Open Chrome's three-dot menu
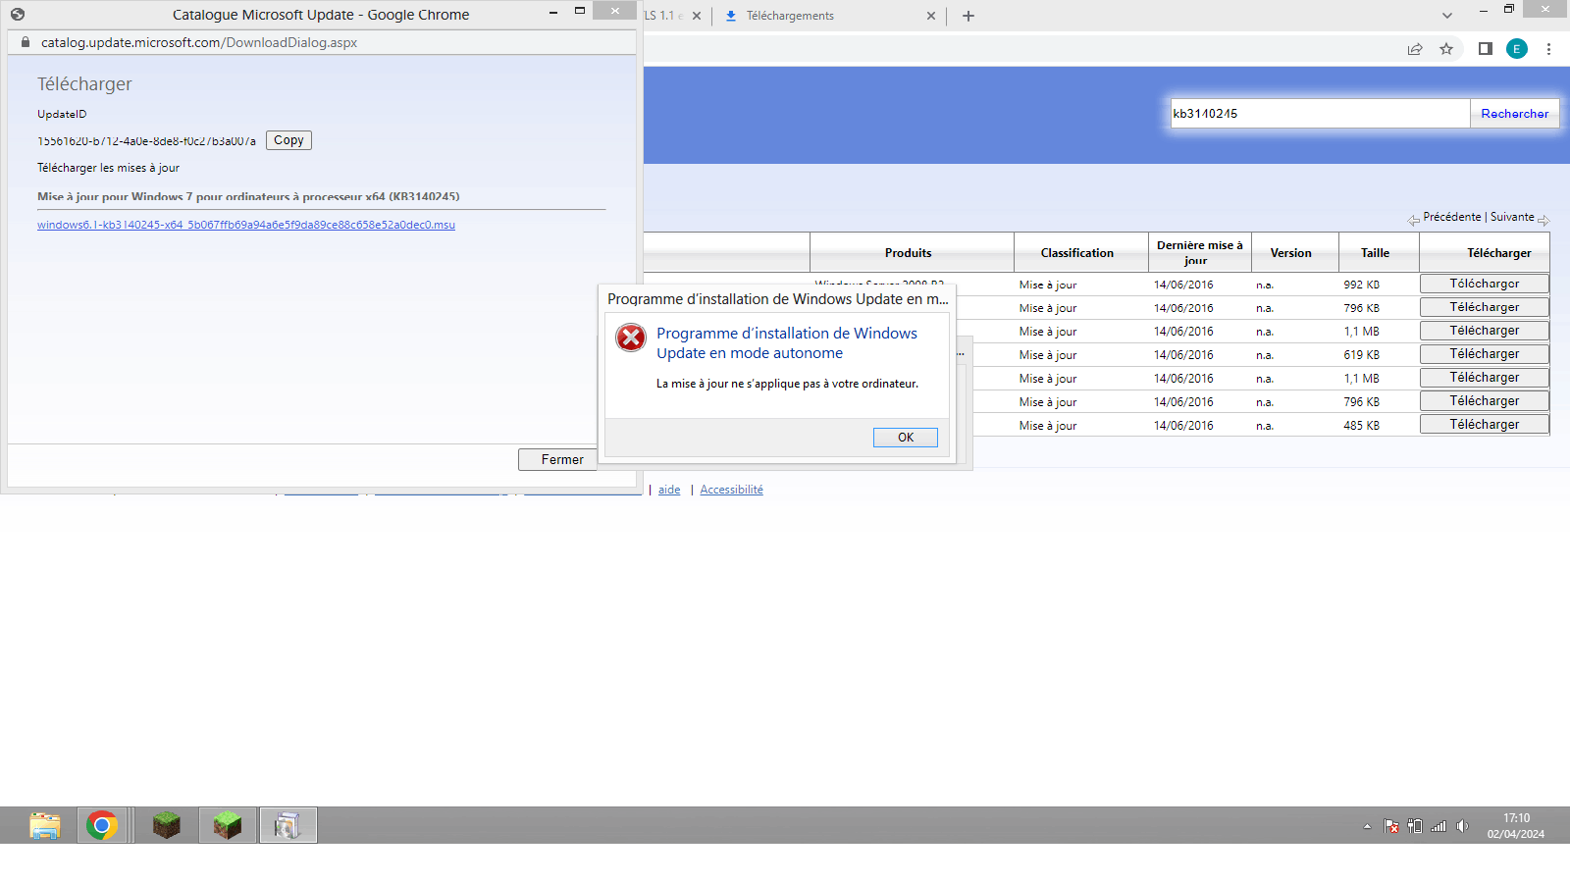Viewport: 1570px width, 883px height. [1549, 49]
